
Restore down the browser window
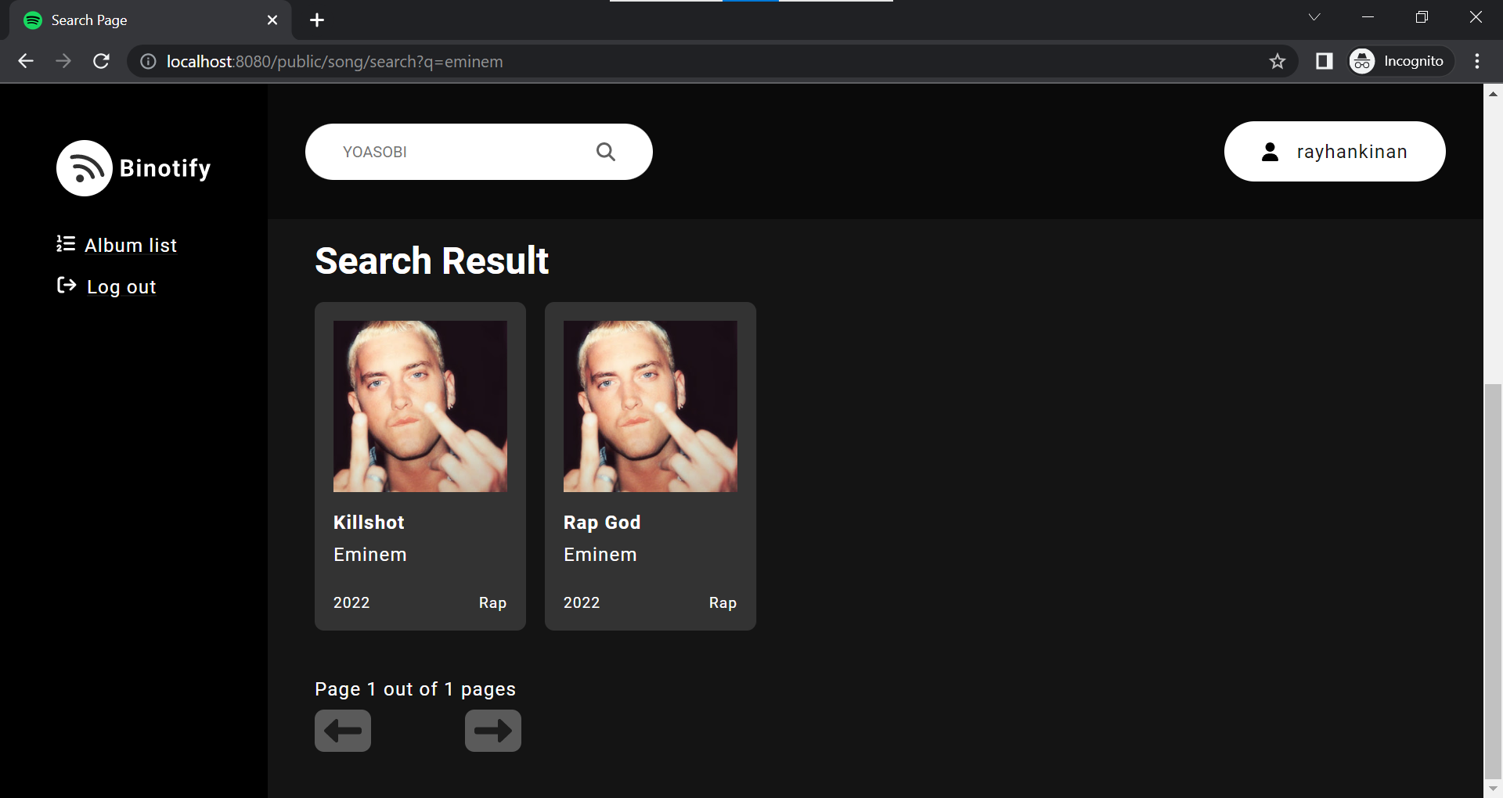(1422, 17)
